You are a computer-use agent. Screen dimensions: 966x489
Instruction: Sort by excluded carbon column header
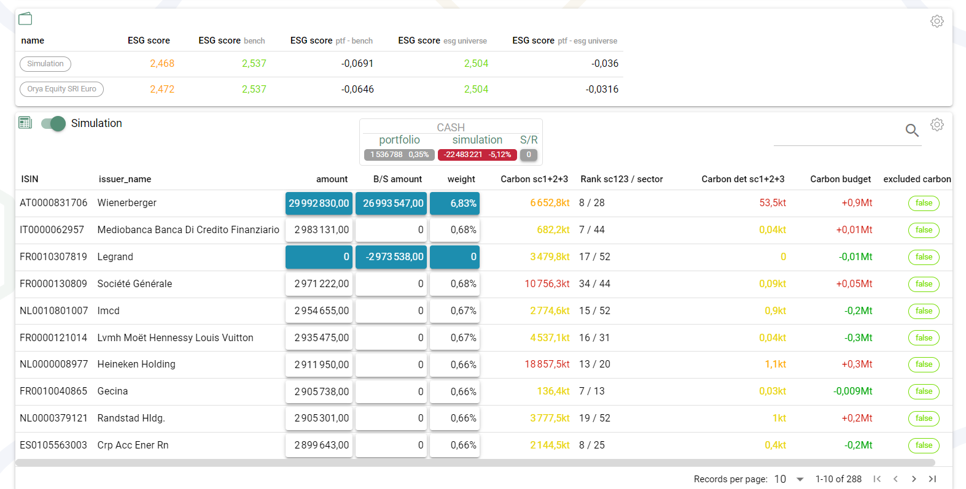[917, 179]
